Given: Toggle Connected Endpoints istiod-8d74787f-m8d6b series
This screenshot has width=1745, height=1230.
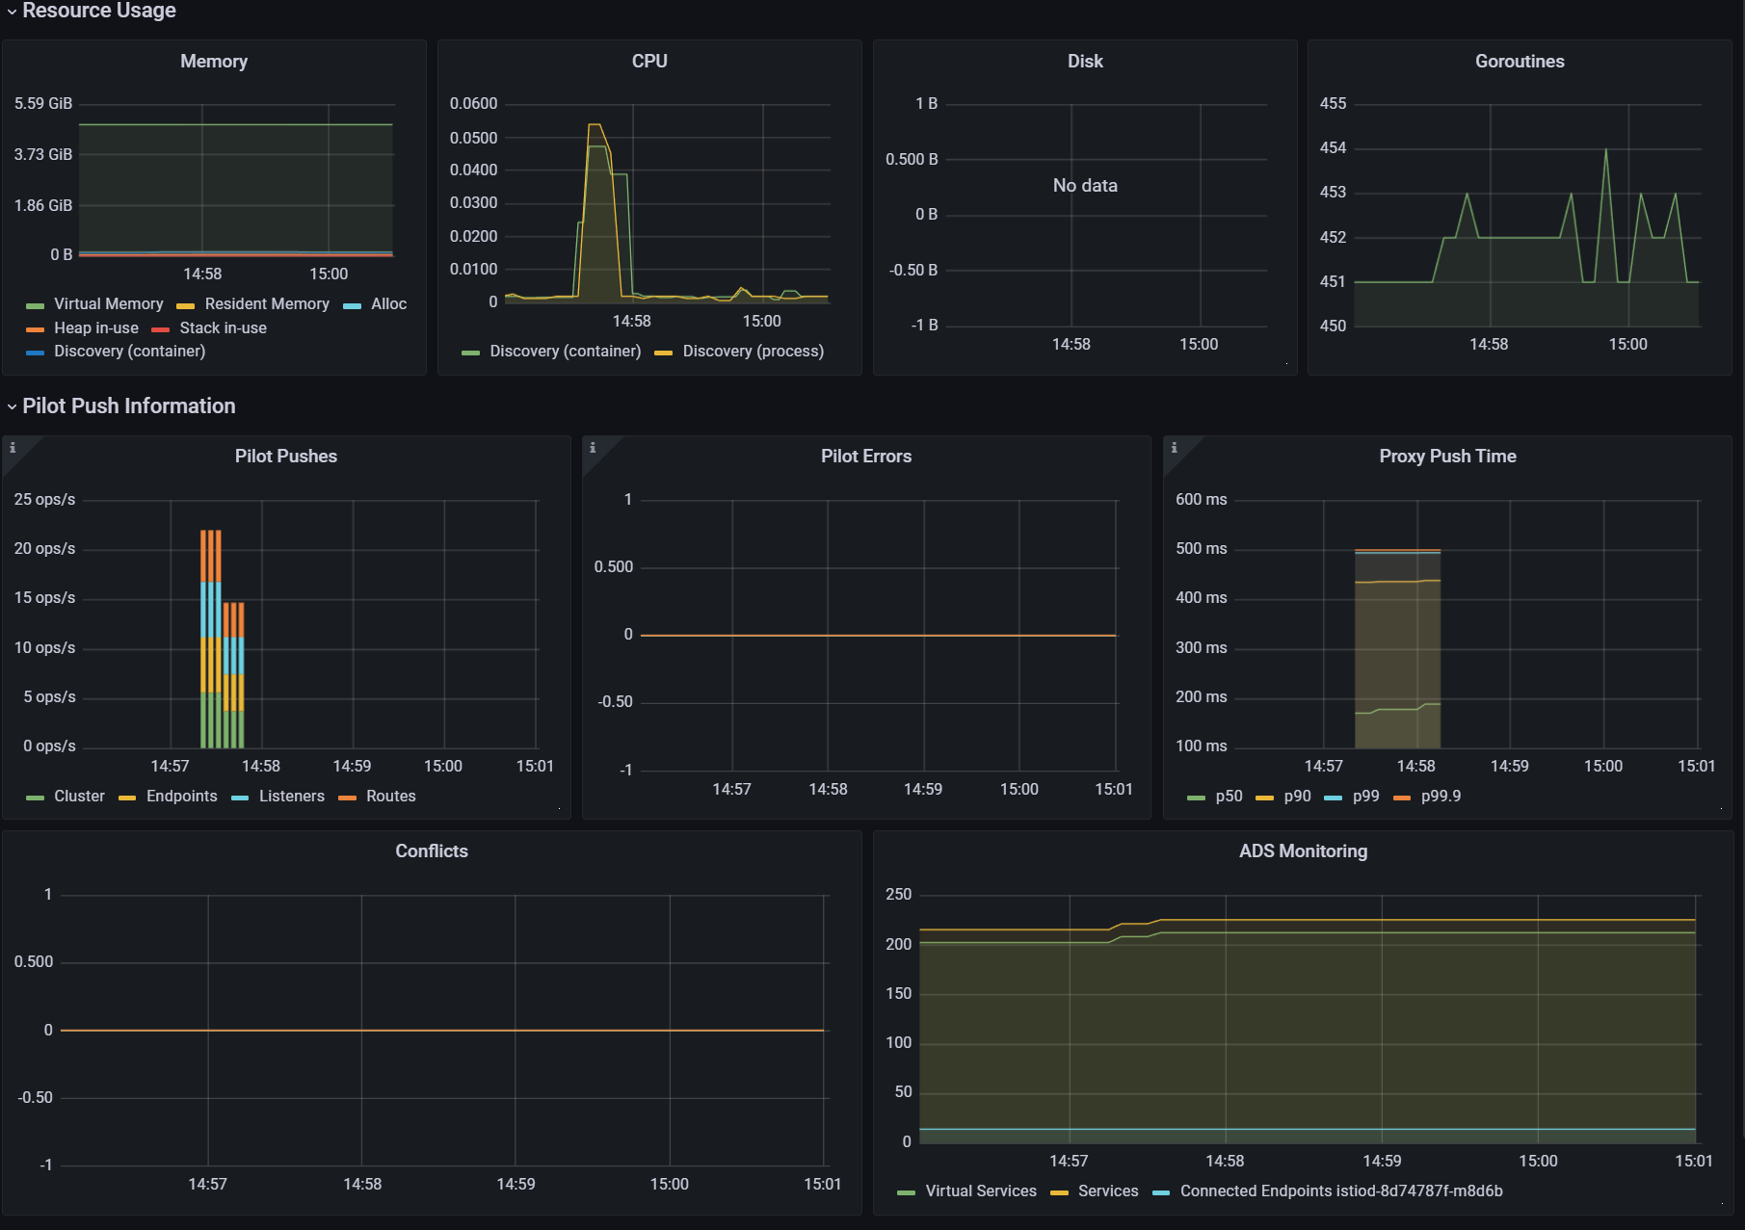Looking at the screenshot, I should (x=1341, y=1191).
